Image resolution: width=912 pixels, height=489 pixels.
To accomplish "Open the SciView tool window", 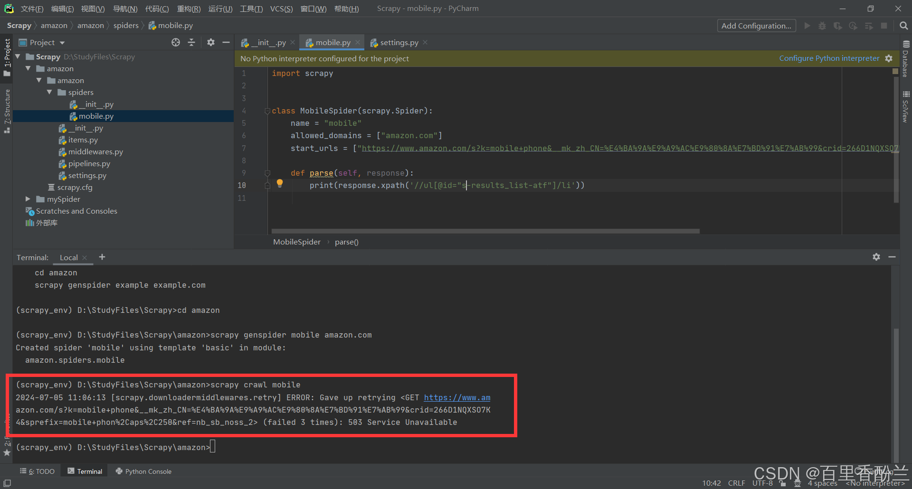I will [906, 107].
